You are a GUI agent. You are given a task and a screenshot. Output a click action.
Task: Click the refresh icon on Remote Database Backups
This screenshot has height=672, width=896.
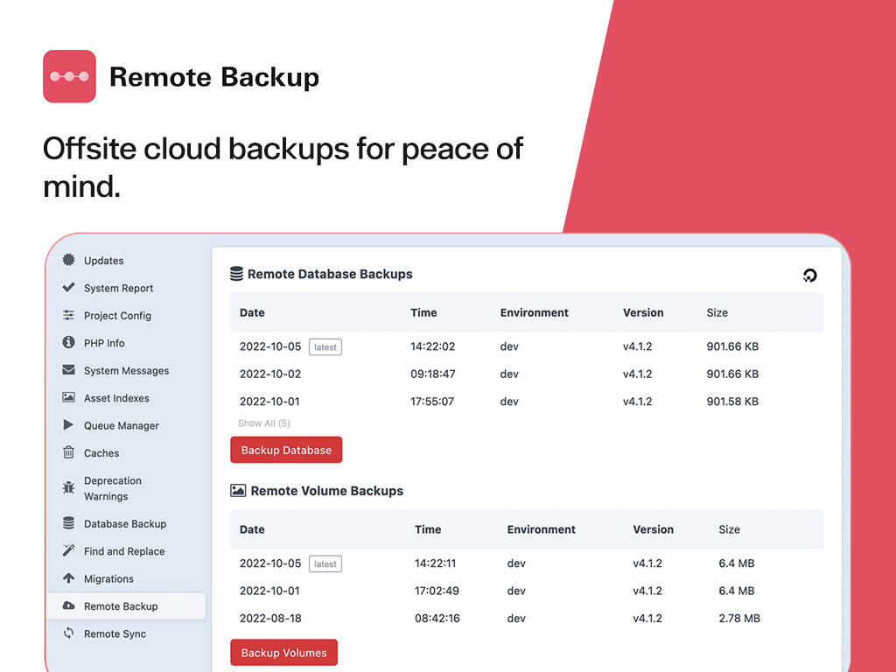(x=809, y=275)
